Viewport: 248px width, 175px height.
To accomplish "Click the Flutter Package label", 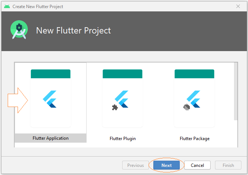I will tap(194, 138).
